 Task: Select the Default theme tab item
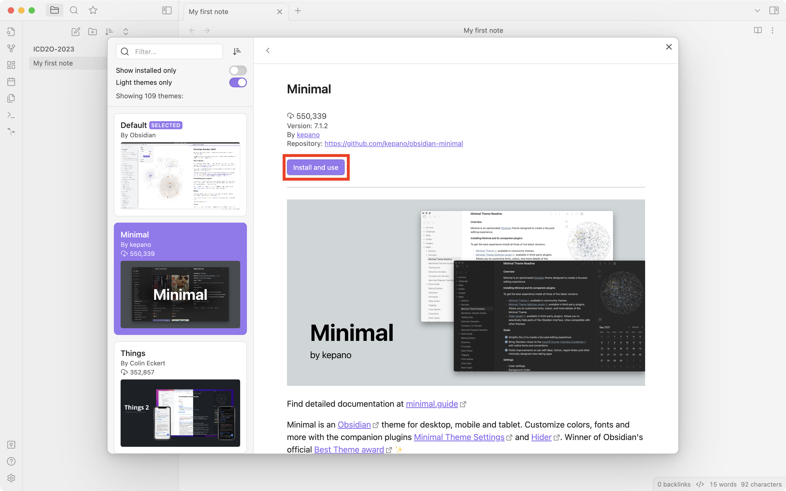coord(180,165)
